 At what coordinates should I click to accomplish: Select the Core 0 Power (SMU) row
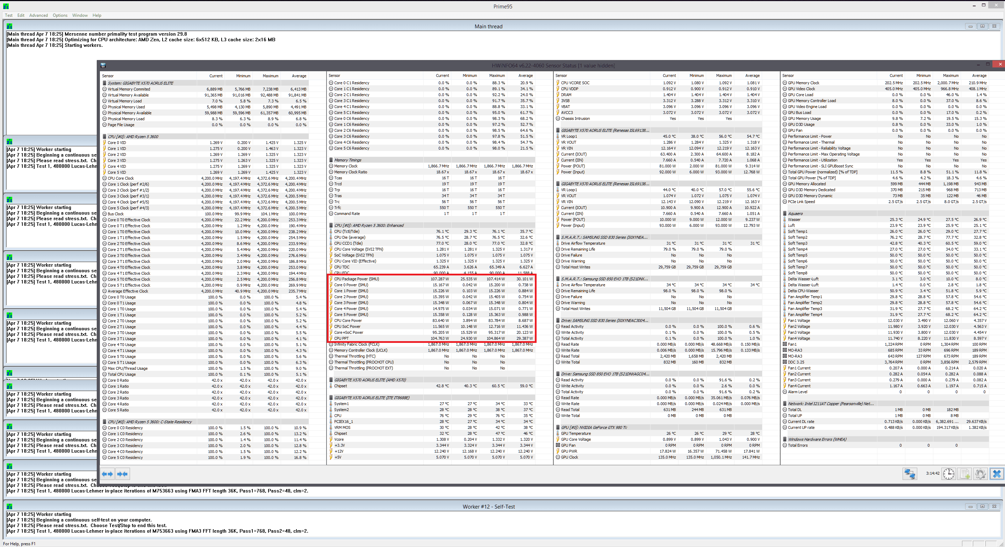point(431,285)
